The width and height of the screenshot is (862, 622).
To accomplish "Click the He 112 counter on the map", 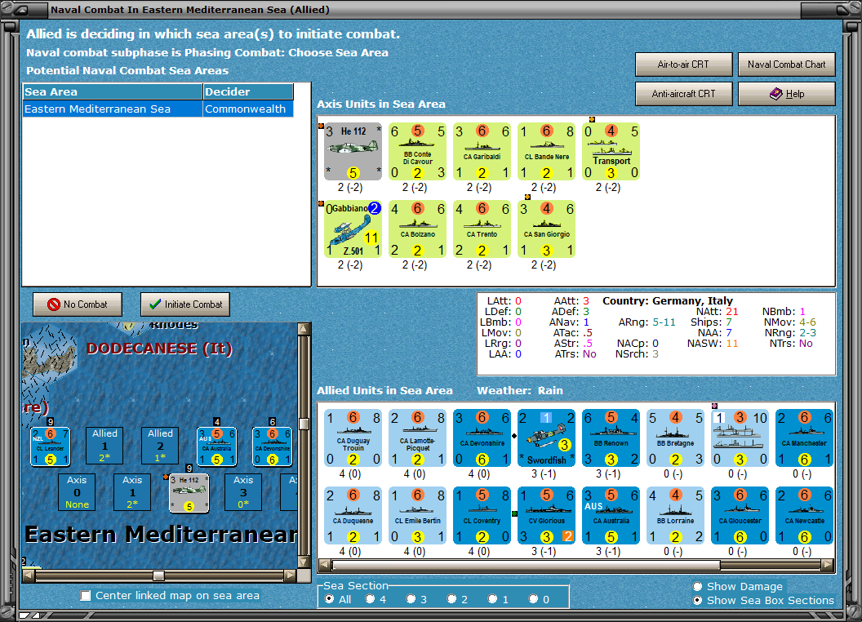I will tap(189, 493).
